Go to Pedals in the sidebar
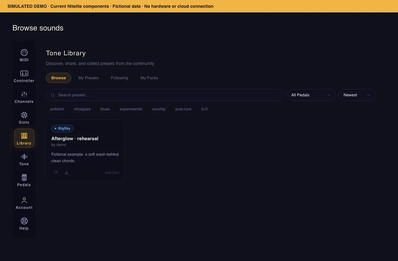Screen dimensions: 398x261 click(x=24, y=180)
